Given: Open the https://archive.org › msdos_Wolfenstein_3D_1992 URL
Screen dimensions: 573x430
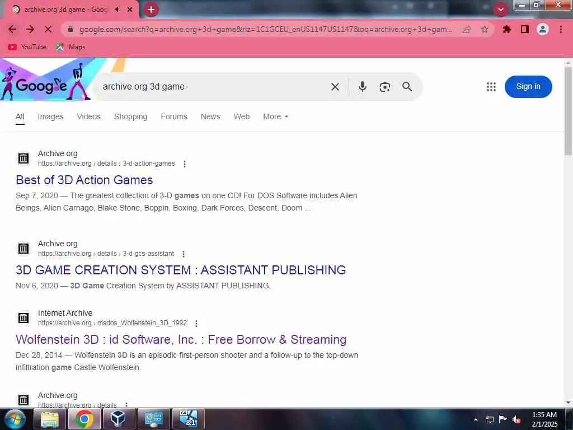Looking at the screenshot, I should point(112,323).
